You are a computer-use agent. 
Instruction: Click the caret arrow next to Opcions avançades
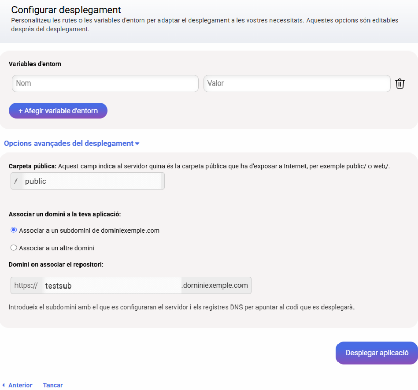click(x=137, y=144)
